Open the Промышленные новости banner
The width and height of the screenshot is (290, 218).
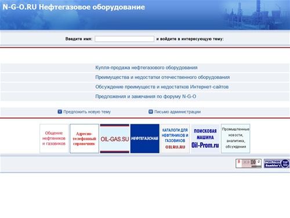pyautogui.click(x=235, y=138)
